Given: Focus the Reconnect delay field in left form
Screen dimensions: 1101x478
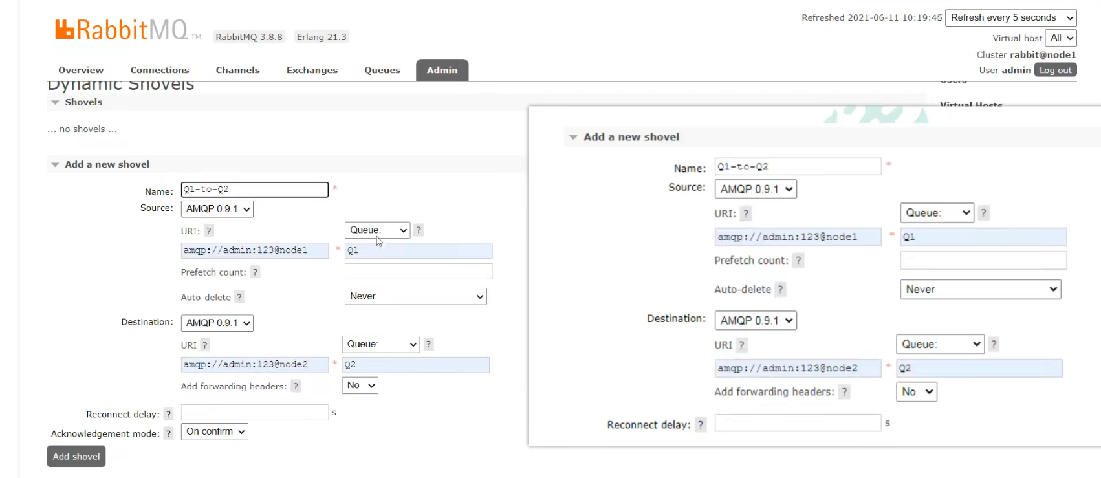Looking at the screenshot, I should pos(255,412).
